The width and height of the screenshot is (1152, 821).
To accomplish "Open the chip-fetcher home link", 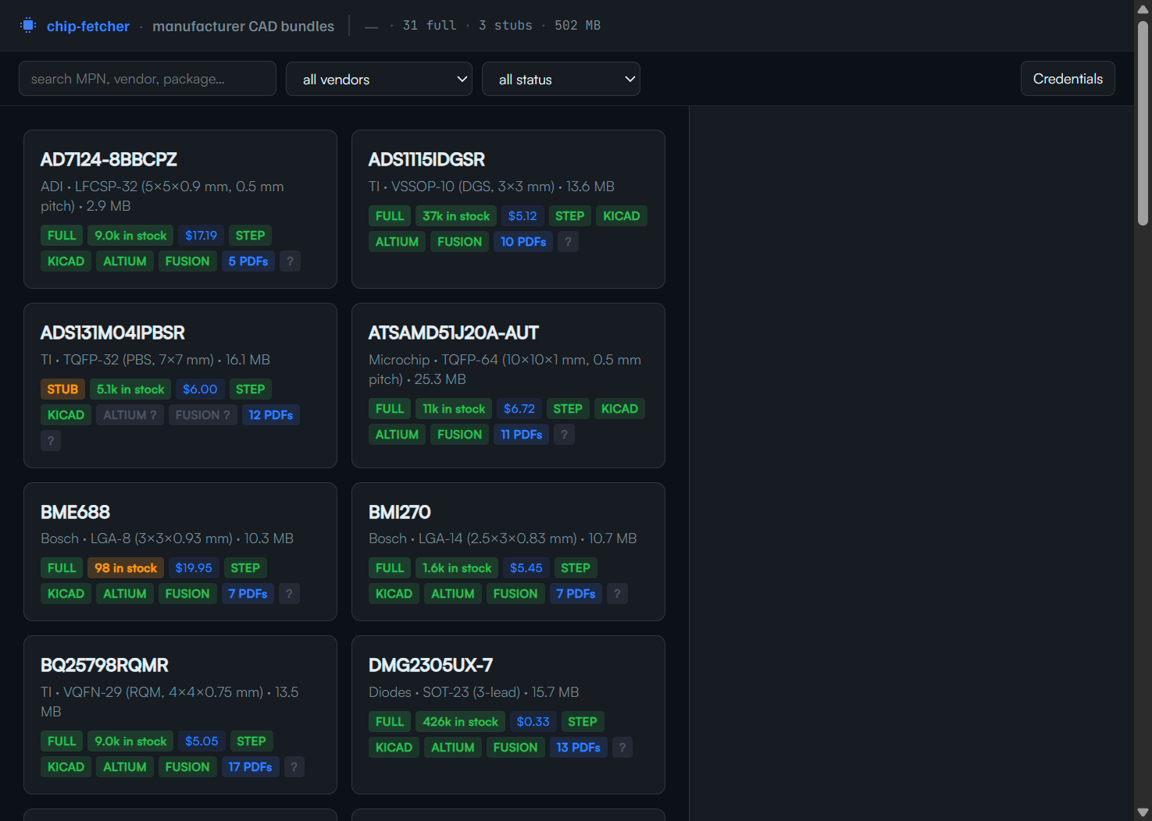I will (x=87, y=26).
